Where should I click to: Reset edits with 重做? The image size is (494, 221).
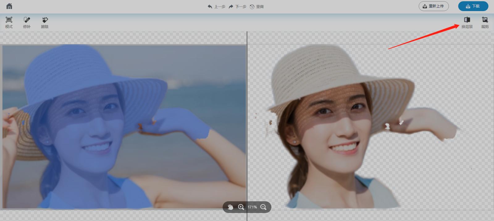[x=257, y=6]
